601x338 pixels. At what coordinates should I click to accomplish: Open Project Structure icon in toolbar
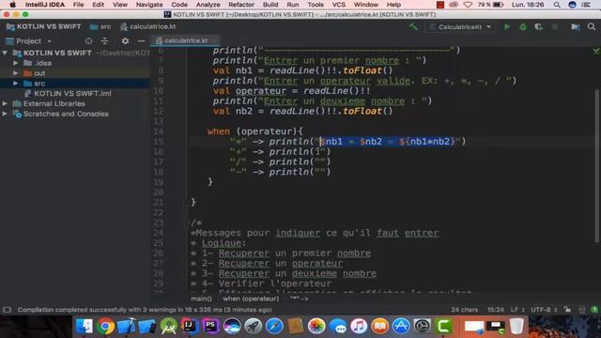(x=576, y=27)
